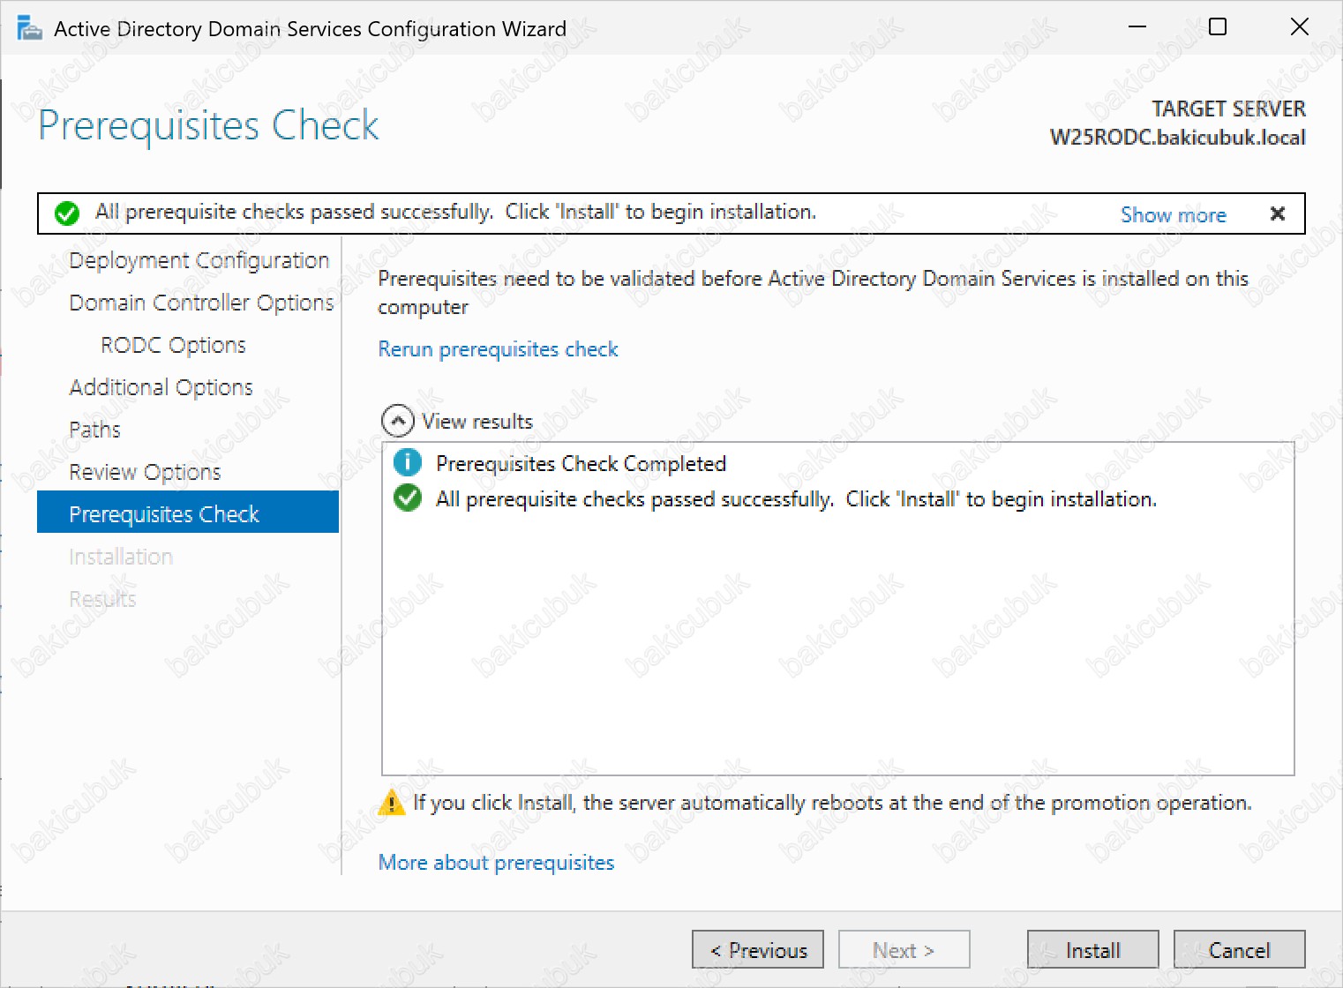Click the TARGET SERVER label
This screenshot has height=988, width=1343.
(1228, 109)
